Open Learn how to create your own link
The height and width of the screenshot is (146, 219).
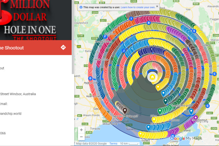click(138, 7)
